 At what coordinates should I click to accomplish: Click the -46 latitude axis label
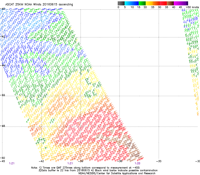[x=2, y=95]
